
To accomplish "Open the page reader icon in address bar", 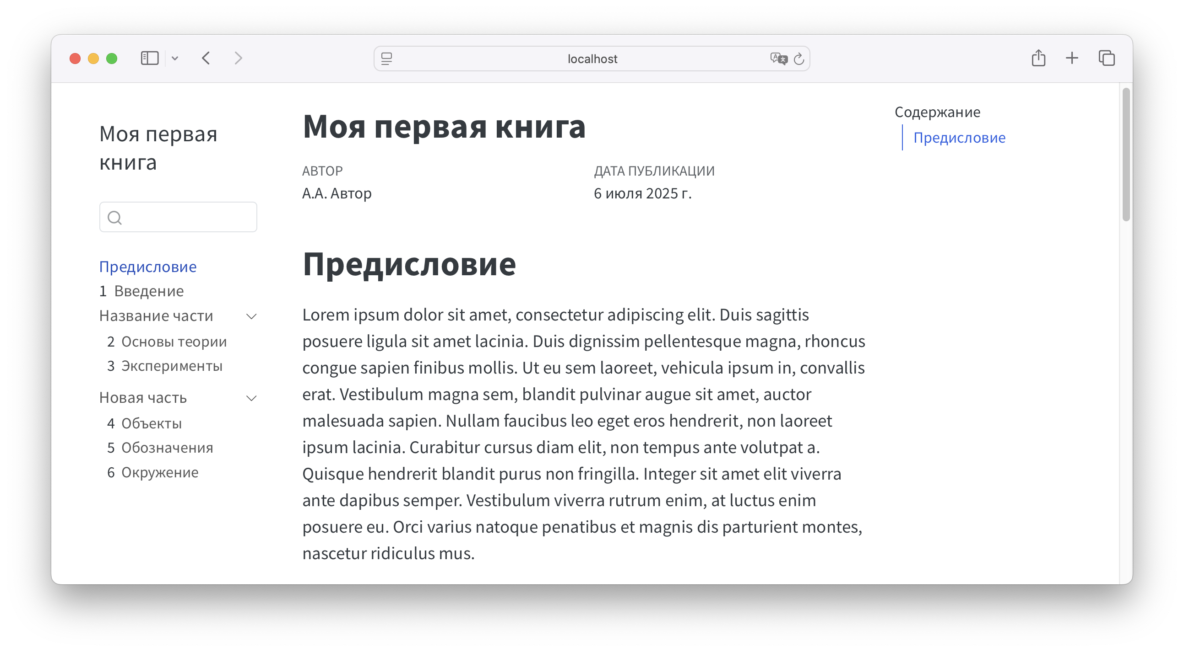I will point(386,59).
